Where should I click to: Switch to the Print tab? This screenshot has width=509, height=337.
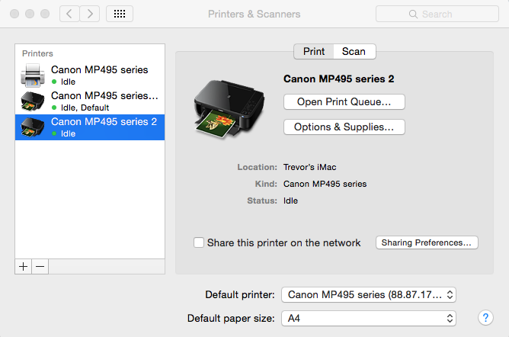point(314,51)
